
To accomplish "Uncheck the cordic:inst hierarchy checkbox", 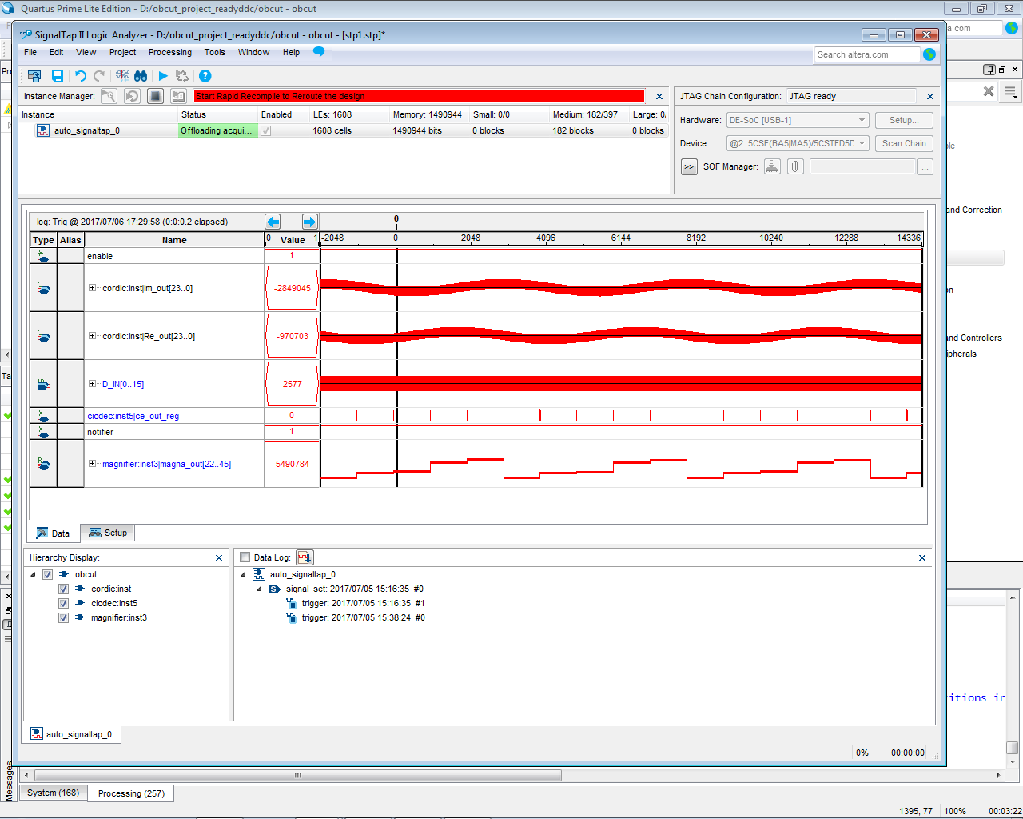I will (63, 589).
